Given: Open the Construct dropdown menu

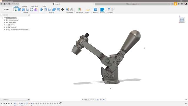Looking at the screenshot, I should tap(79, 12).
